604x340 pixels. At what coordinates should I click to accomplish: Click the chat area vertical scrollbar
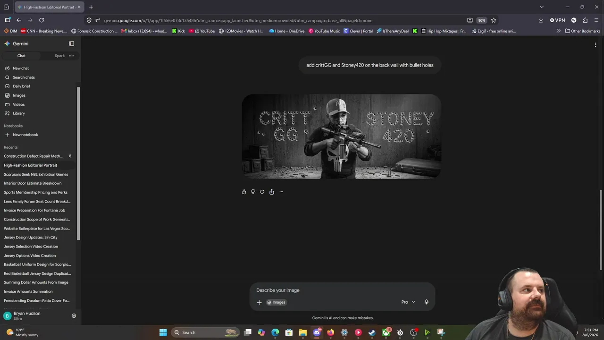(x=601, y=230)
